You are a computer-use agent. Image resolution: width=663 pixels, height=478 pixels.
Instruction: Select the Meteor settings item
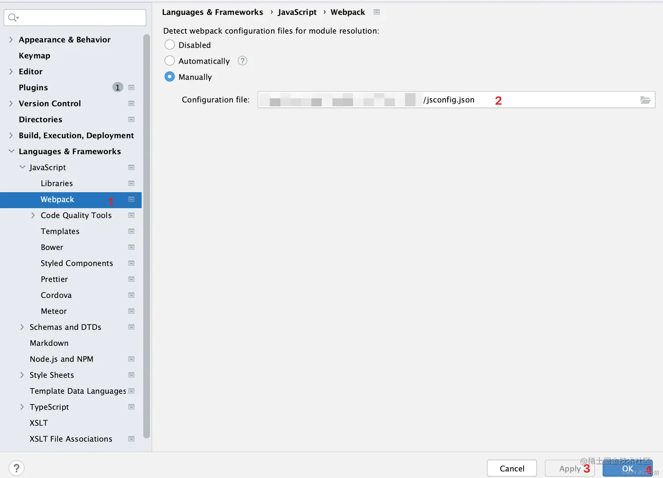click(53, 312)
